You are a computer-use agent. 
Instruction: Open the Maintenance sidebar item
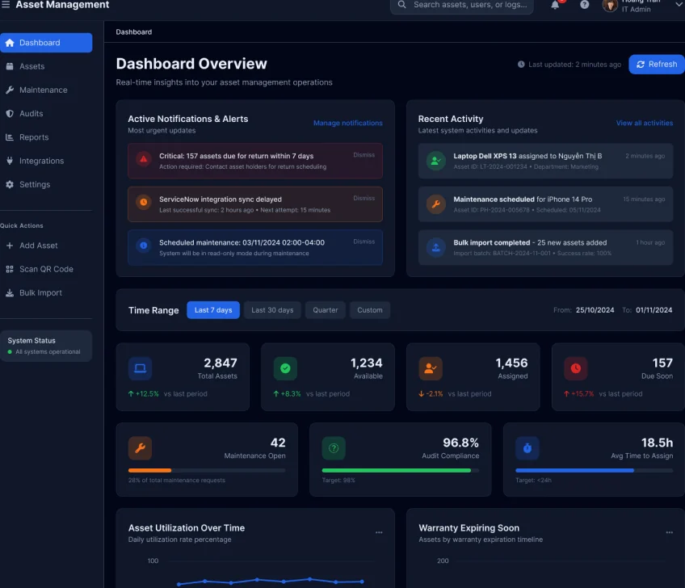(46, 90)
